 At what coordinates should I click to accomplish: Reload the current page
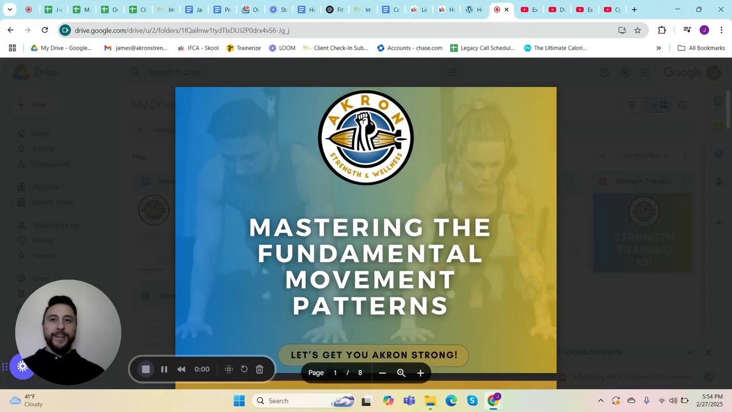click(x=45, y=30)
